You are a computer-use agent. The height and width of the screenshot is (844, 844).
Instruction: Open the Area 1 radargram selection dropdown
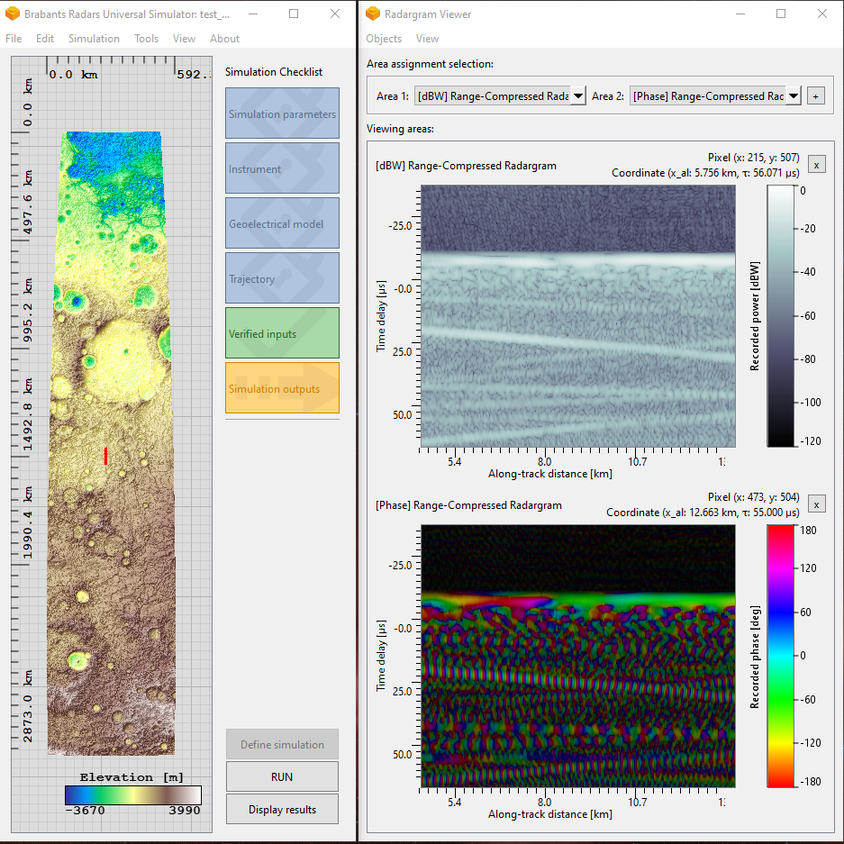pyautogui.click(x=576, y=95)
